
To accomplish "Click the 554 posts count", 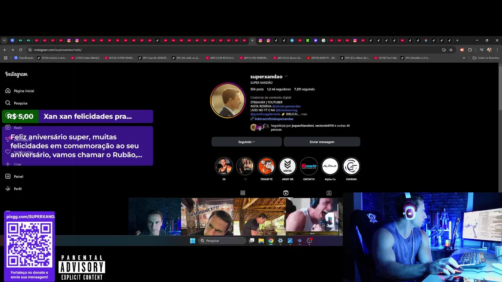I will pos(257,89).
